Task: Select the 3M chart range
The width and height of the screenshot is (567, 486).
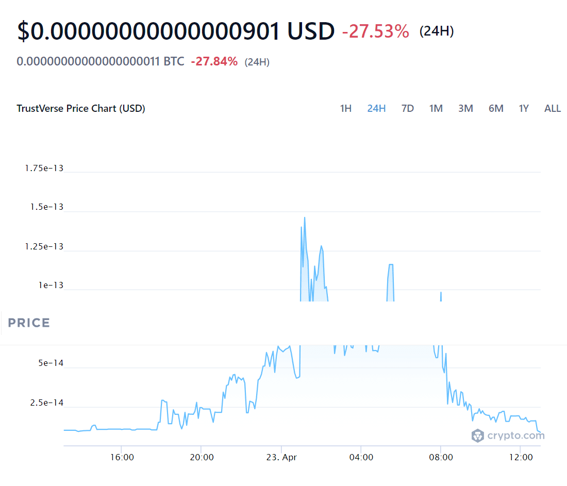Action: click(465, 108)
